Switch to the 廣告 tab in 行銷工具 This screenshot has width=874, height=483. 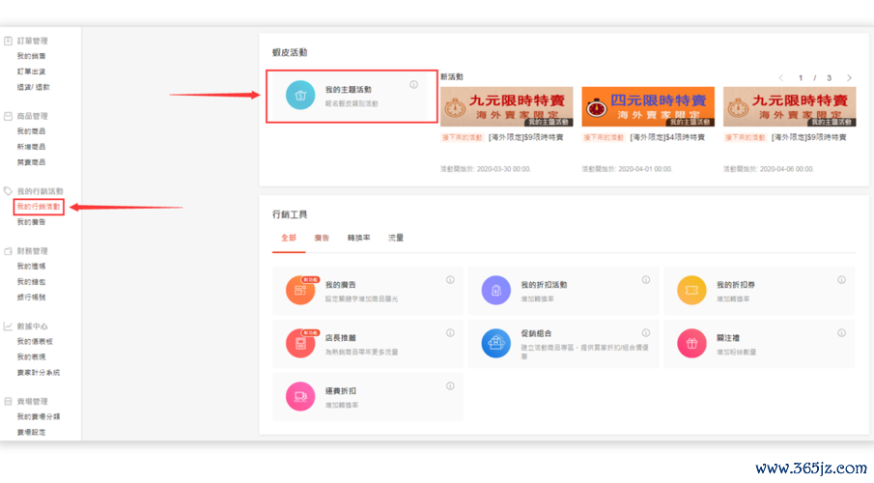coord(322,239)
